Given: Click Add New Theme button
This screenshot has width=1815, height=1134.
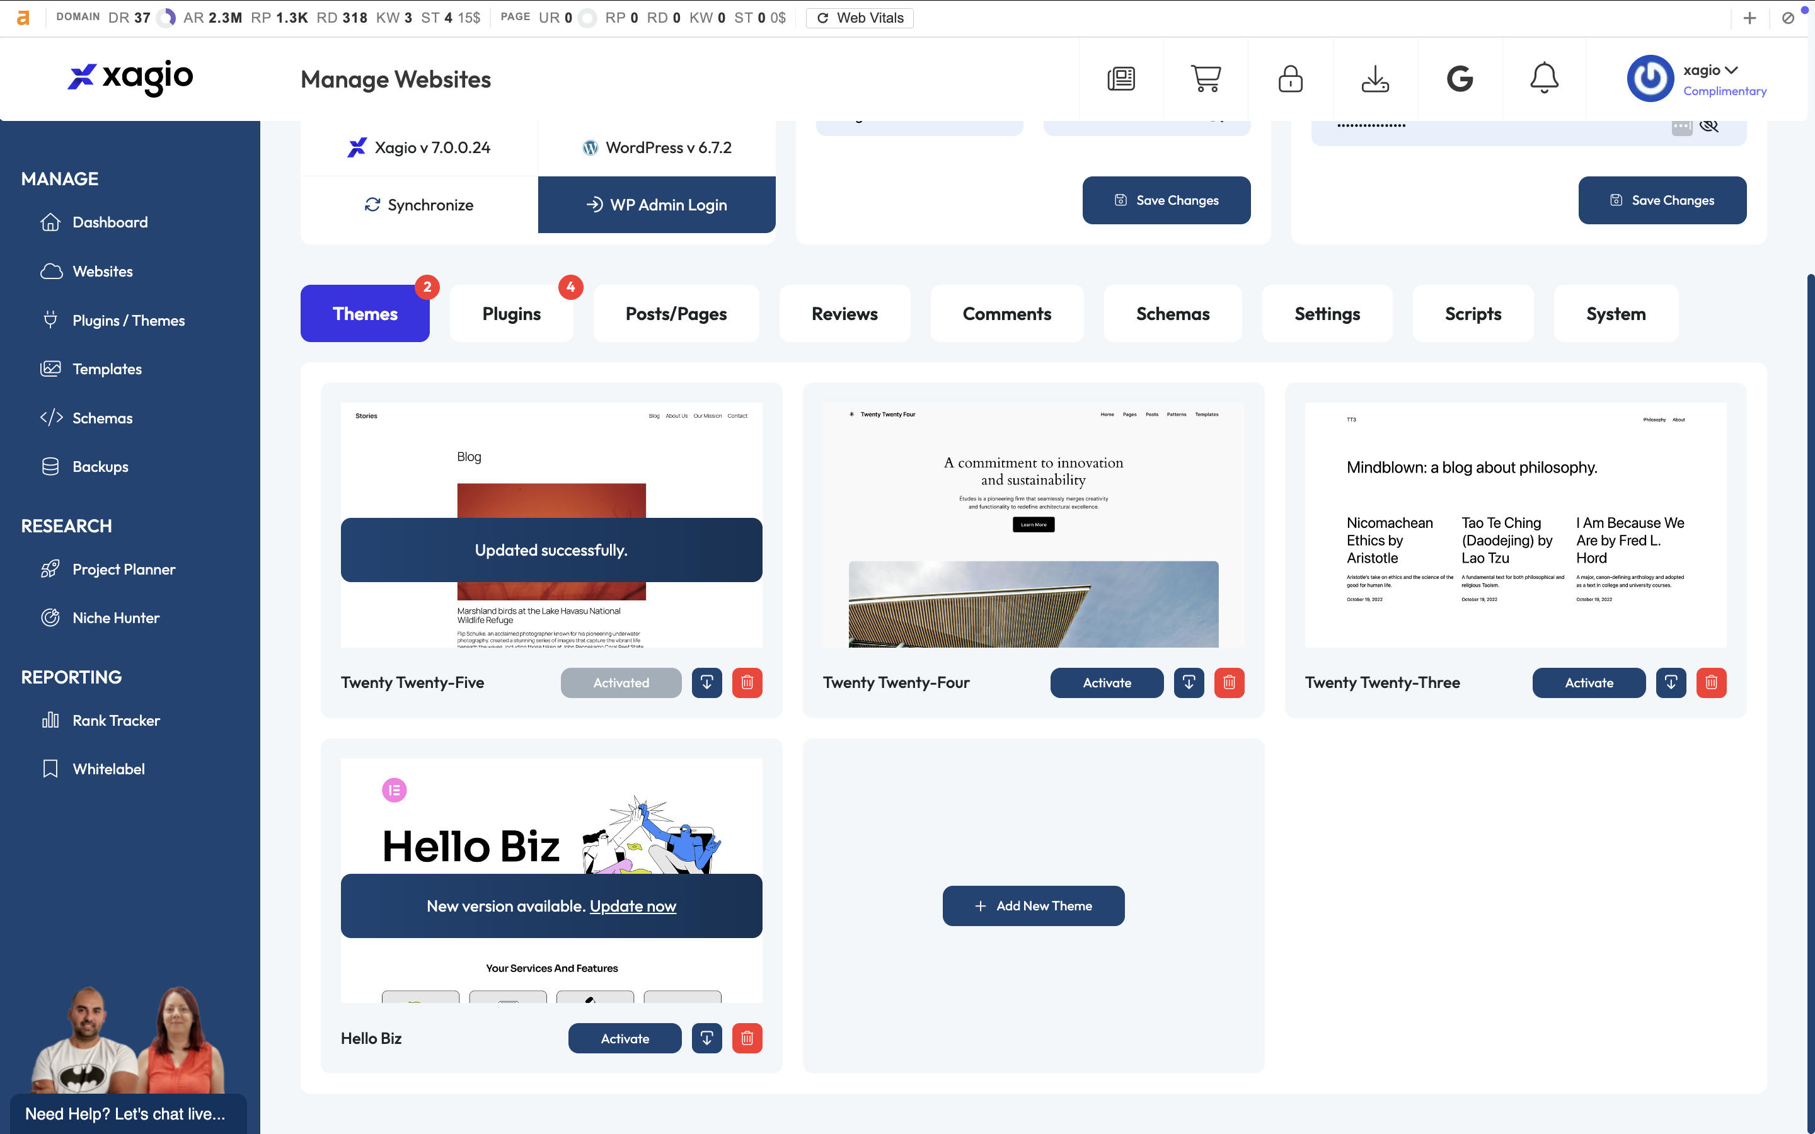Looking at the screenshot, I should (1034, 906).
